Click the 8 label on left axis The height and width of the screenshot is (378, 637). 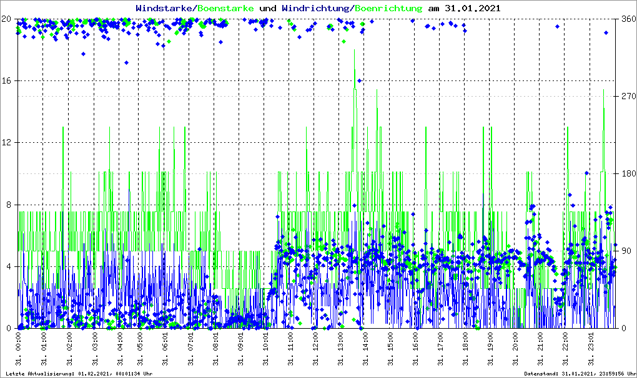pos(10,205)
